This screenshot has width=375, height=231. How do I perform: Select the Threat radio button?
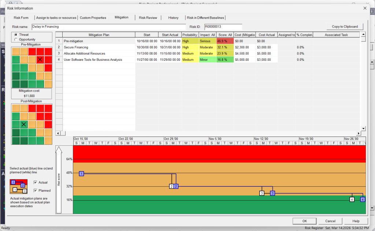pyautogui.click(x=16, y=35)
